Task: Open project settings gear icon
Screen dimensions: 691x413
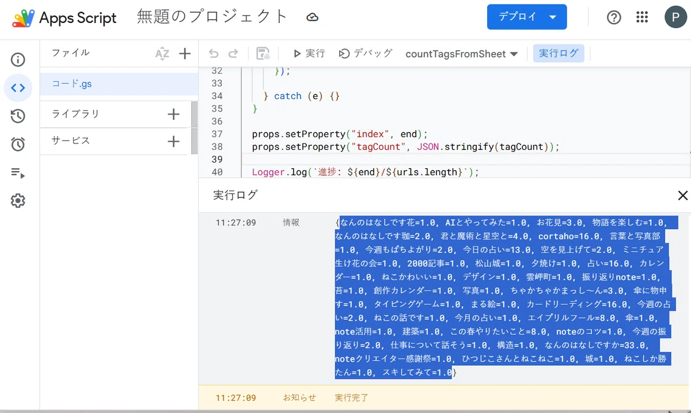Action: coord(18,201)
